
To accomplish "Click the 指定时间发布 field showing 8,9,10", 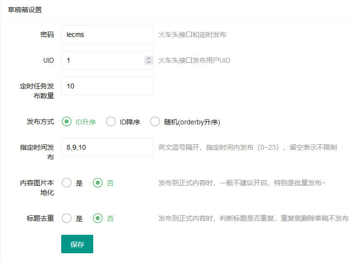I will (x=107, y=147).
